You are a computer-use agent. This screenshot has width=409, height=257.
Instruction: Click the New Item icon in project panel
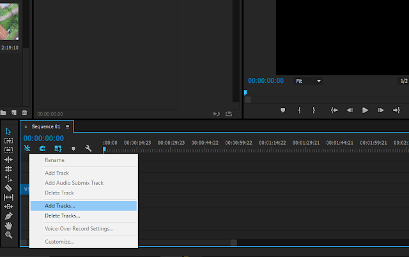[x=14, y=112]
